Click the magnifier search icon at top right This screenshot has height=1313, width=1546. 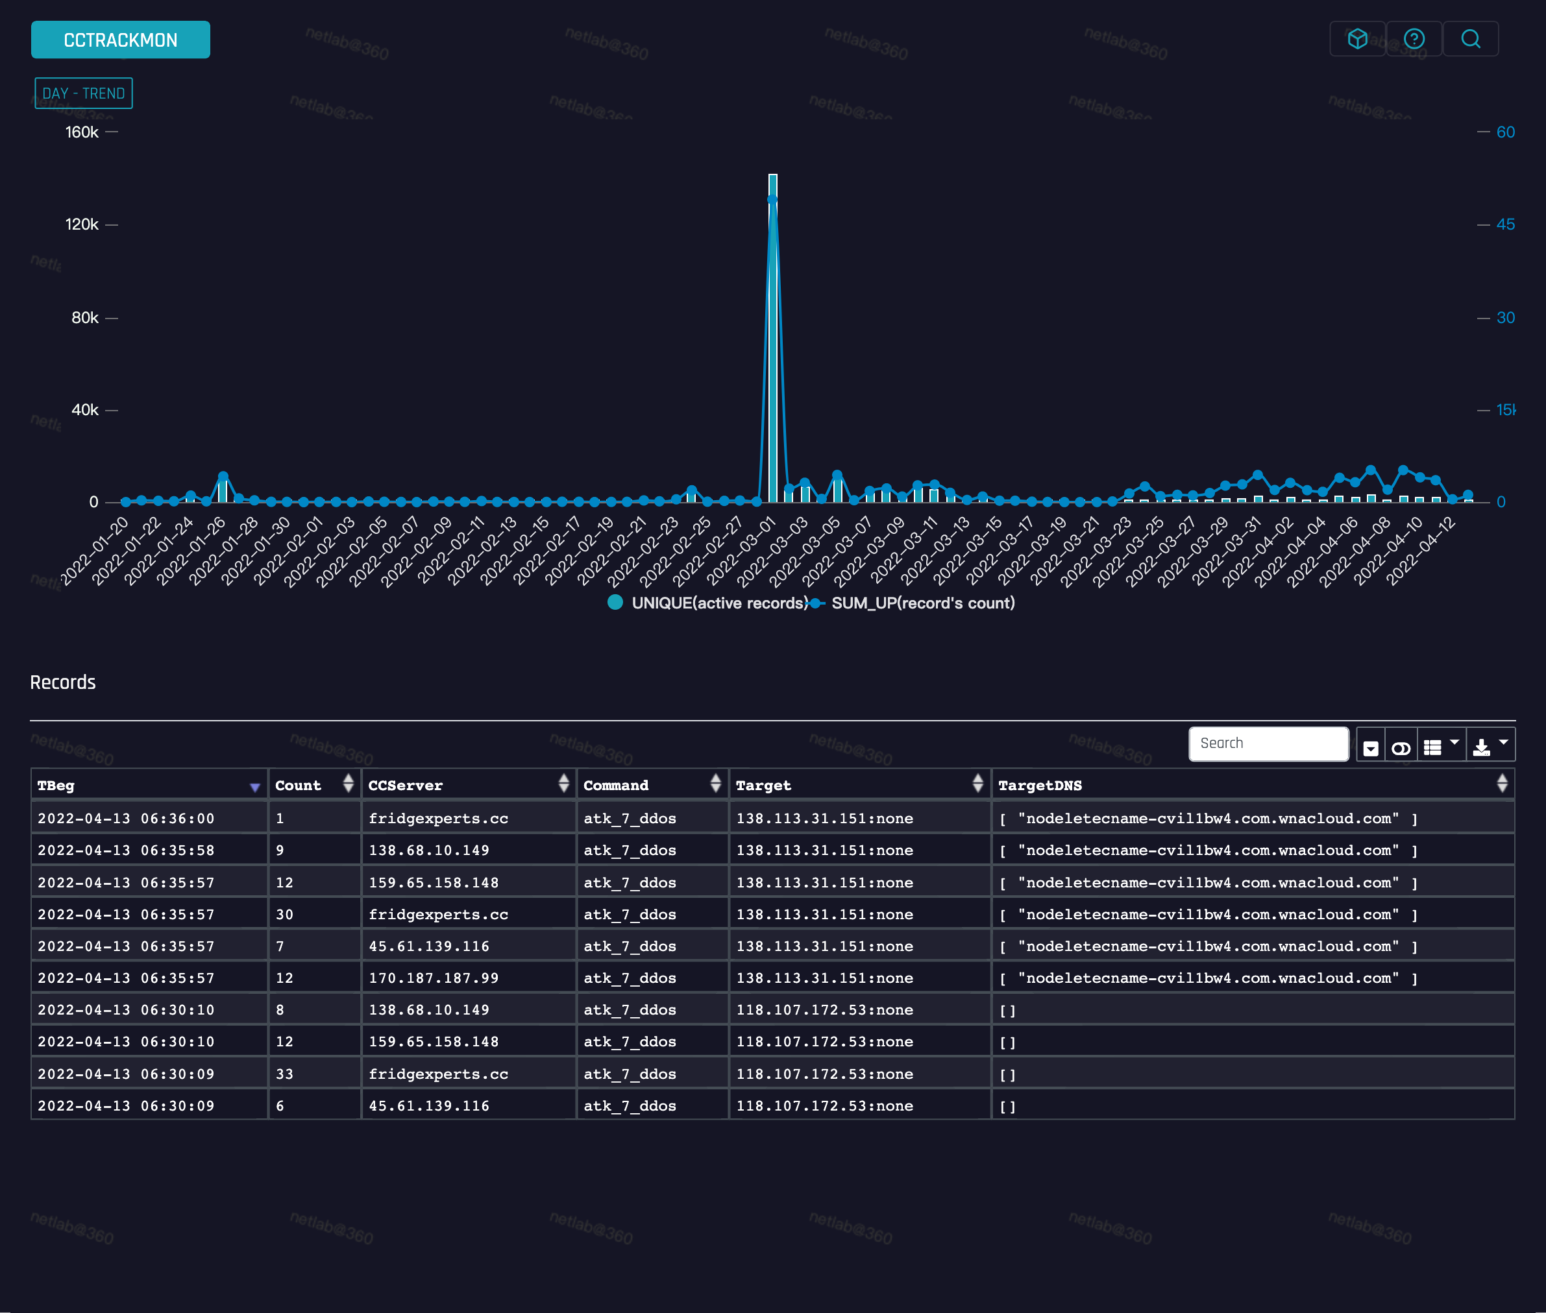coord(1470,39)
